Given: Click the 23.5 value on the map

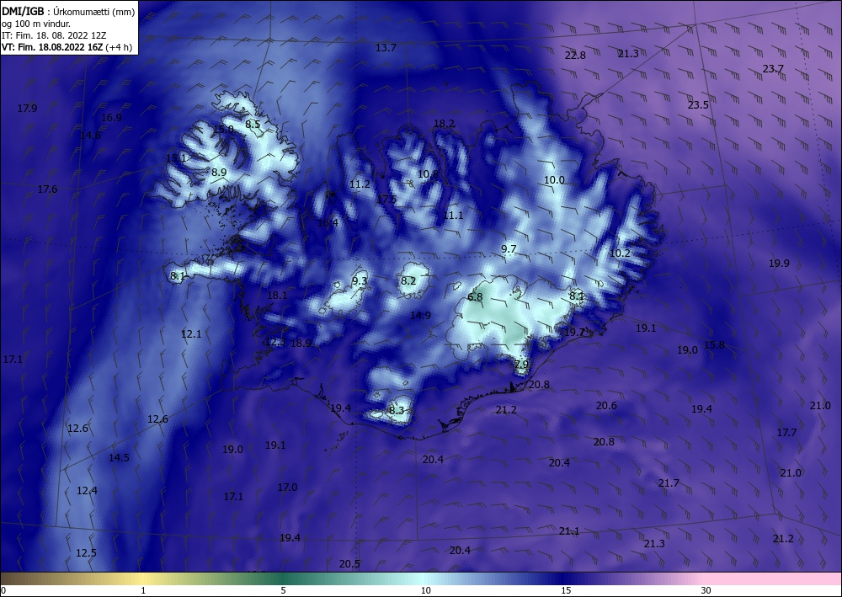Looking at the screenshot, I should (x=698, y=105).
